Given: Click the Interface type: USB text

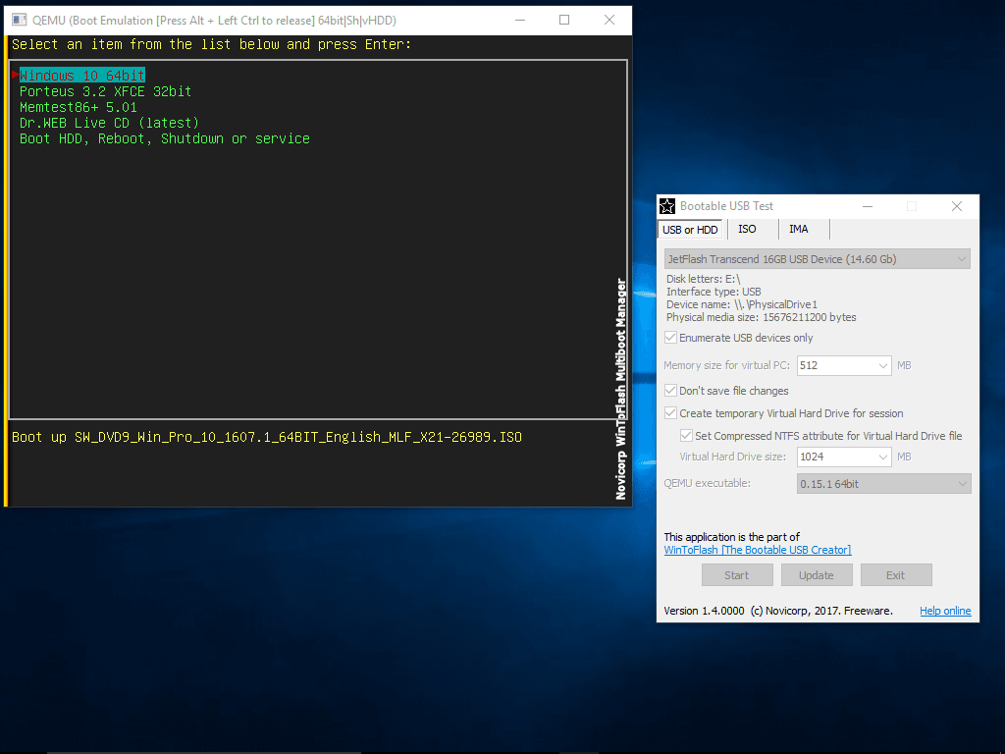Looking at the screenshot, I should coord(714,292).
